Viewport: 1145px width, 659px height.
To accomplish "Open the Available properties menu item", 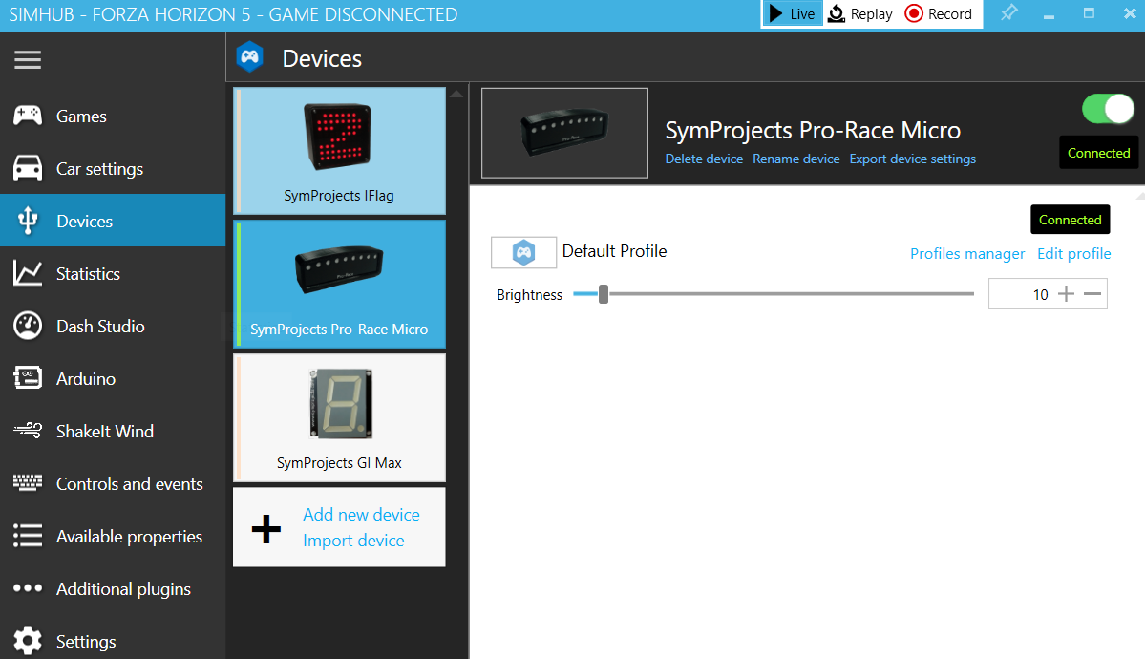I will coord(129,537).
